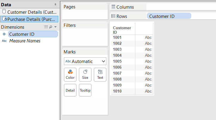The height and width of the screenshot is (120, 216).
Task: Select row 1002 in the table
Action: pos(117,43)
